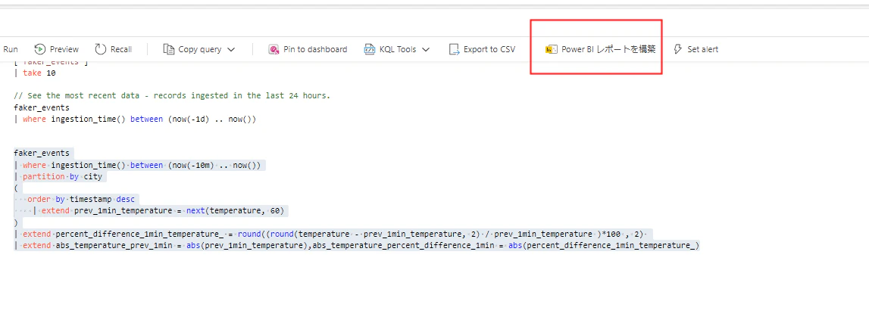Select Pin to dashboard label
869x323 pixels.
point(315,49)
